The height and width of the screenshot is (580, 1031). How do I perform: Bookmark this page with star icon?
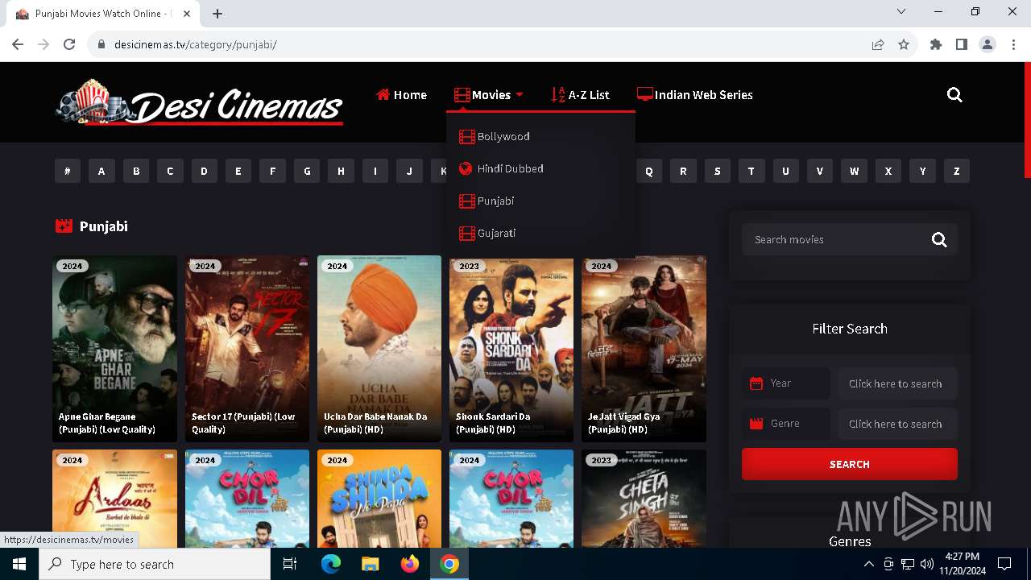click(904, 44)
